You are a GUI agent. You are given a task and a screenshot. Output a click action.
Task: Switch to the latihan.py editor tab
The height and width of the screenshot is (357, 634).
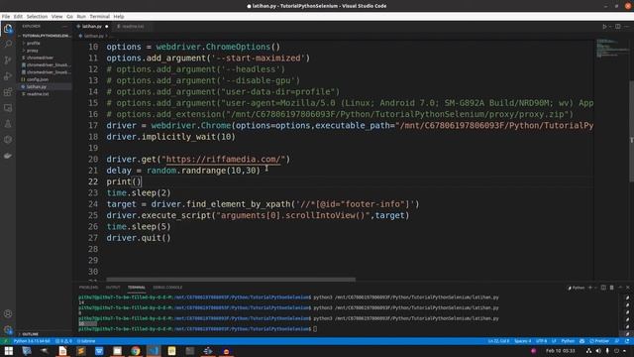92,27
